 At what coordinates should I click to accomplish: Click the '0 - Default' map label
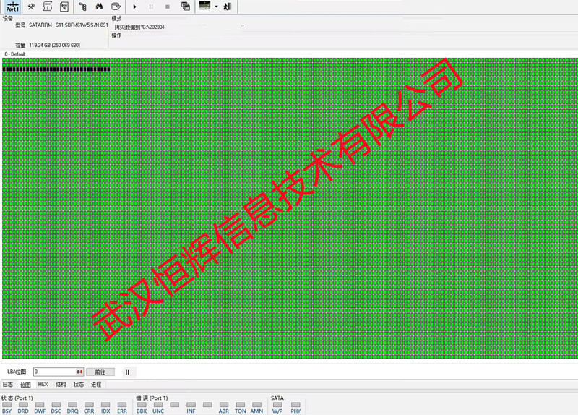(15, 54)
